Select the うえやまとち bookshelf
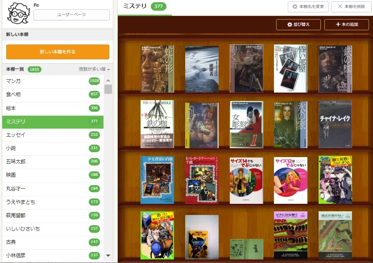 point(53,202)
